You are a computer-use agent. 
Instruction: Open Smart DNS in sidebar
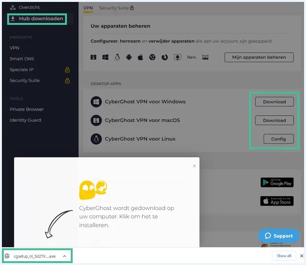22,58
